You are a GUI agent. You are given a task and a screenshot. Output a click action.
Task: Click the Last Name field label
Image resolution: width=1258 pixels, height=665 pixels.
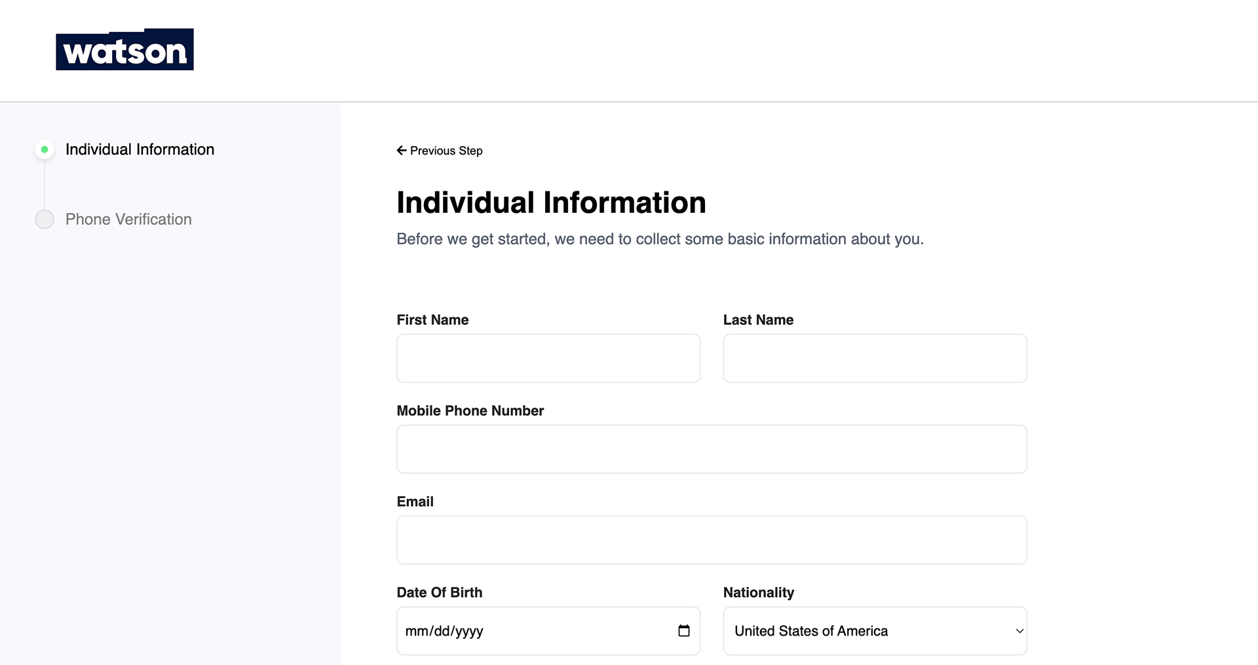(x=758, y=320)
